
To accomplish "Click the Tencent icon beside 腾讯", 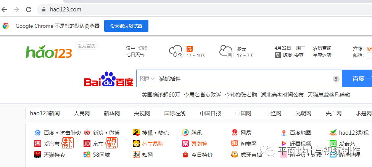I will (185, 132).
